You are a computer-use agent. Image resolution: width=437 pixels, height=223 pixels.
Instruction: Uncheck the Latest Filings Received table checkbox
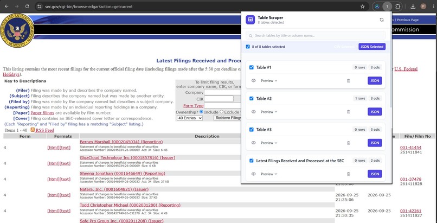[252, 161]
